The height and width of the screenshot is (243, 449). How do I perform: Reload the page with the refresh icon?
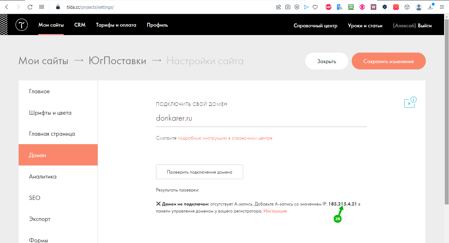(30, 7)
